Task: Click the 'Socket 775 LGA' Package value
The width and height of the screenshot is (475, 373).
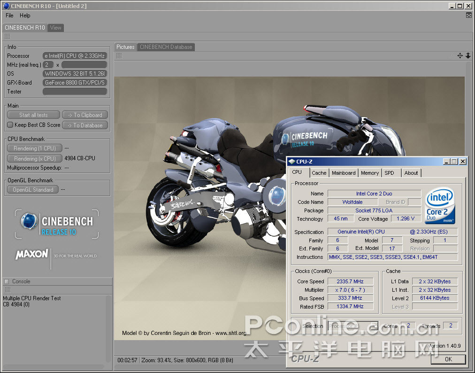Action: (x=374, y=210)
